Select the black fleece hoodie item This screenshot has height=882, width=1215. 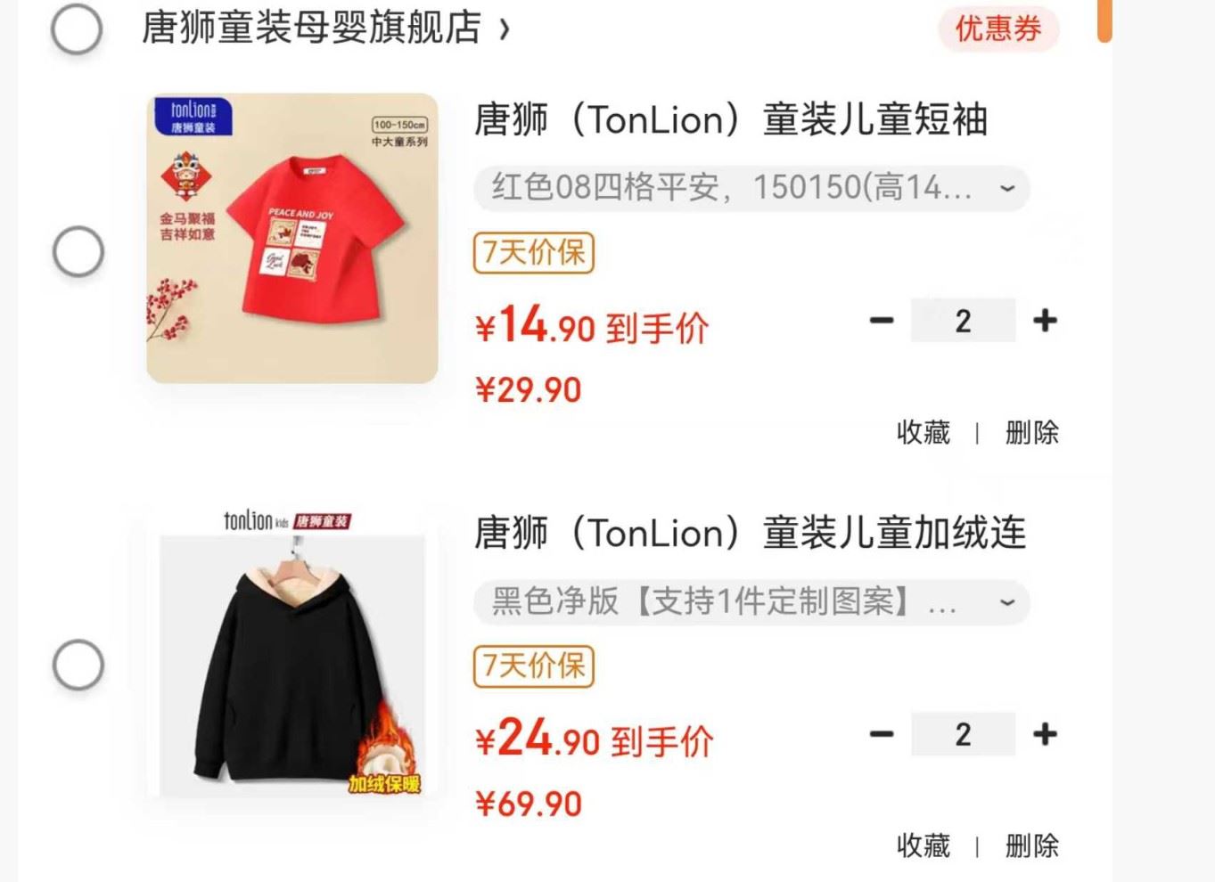click(78, 665)
